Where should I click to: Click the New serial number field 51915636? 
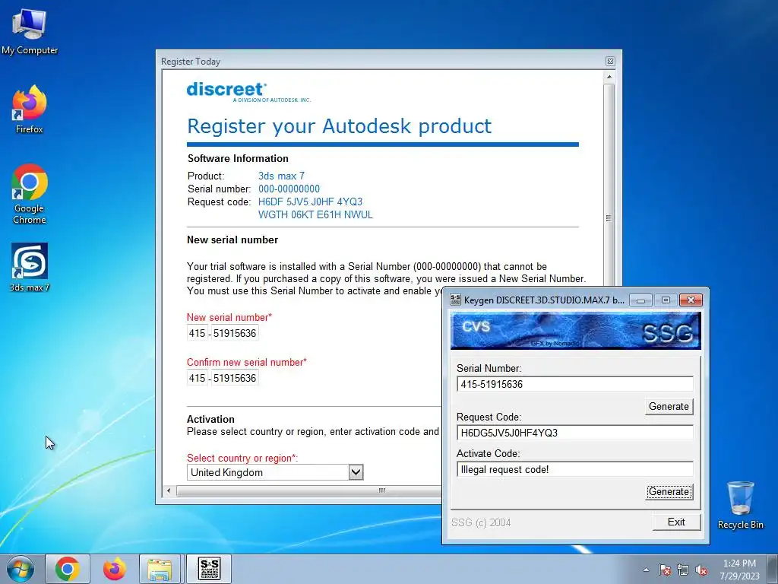(x=236, y=333)
